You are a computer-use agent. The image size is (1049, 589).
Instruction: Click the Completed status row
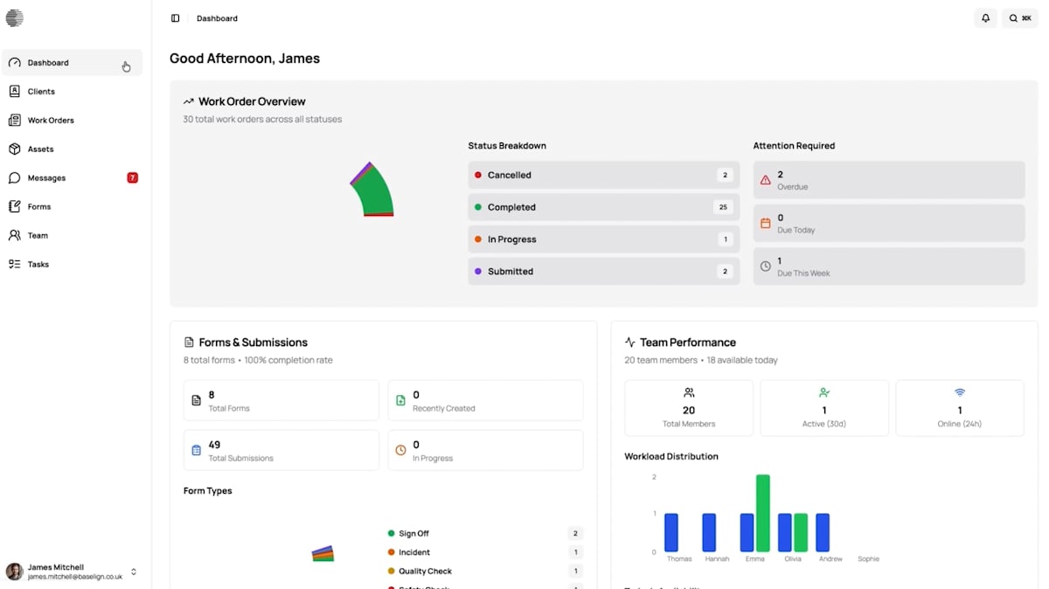coord(603,207)
